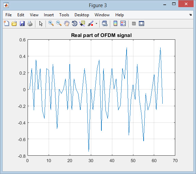Click the New Figure icon
Viewport: 196px width, 174px height.
pos(6,23)
